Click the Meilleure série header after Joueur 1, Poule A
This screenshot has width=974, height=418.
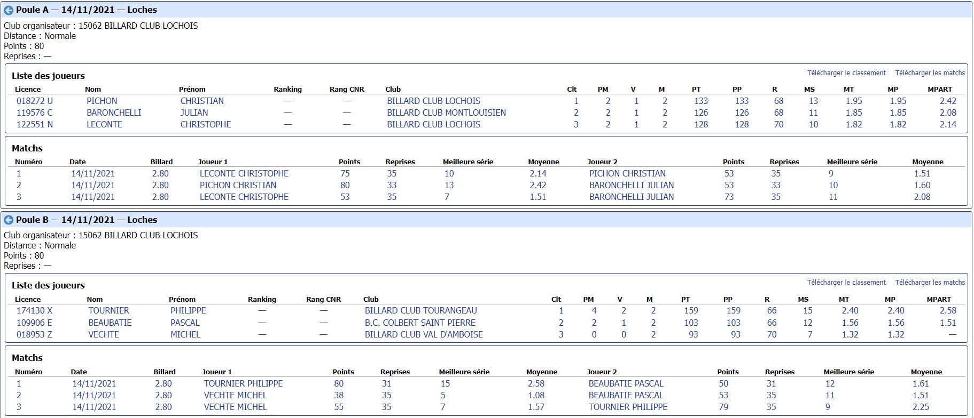click(x=468, y=162)
